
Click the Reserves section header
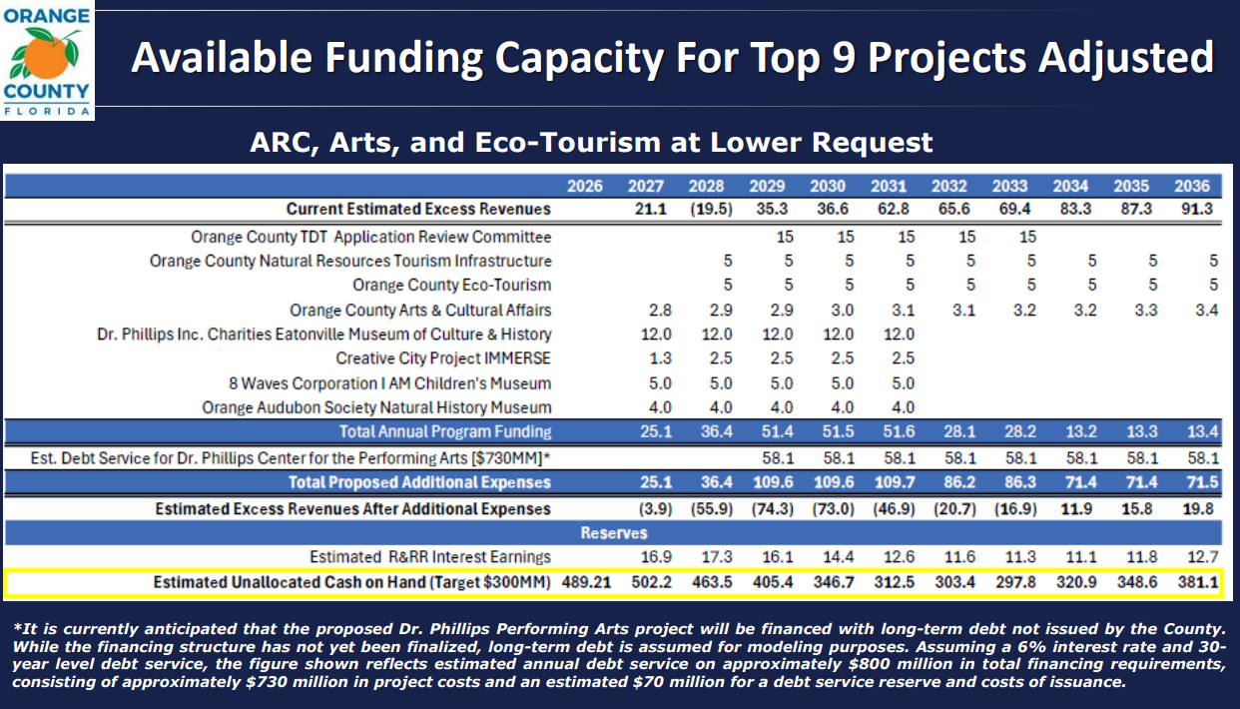point(614,533)
